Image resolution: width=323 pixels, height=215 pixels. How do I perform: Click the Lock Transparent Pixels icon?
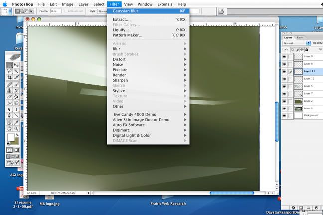coord(292,50)
